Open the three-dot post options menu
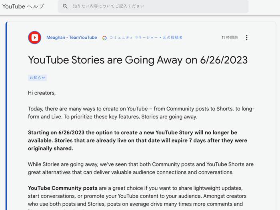The image size is (280, 210). point(247,38)
